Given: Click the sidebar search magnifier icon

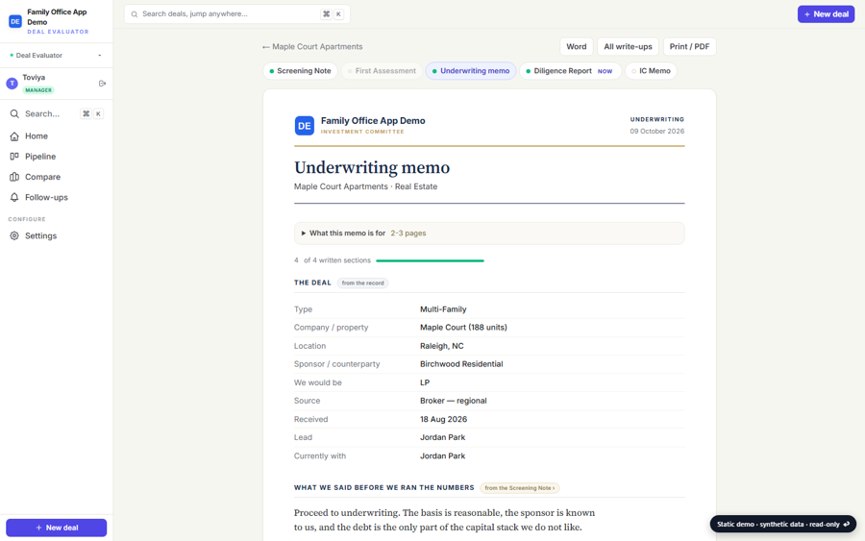Looking at the screenshot, I should click(14, 113).
